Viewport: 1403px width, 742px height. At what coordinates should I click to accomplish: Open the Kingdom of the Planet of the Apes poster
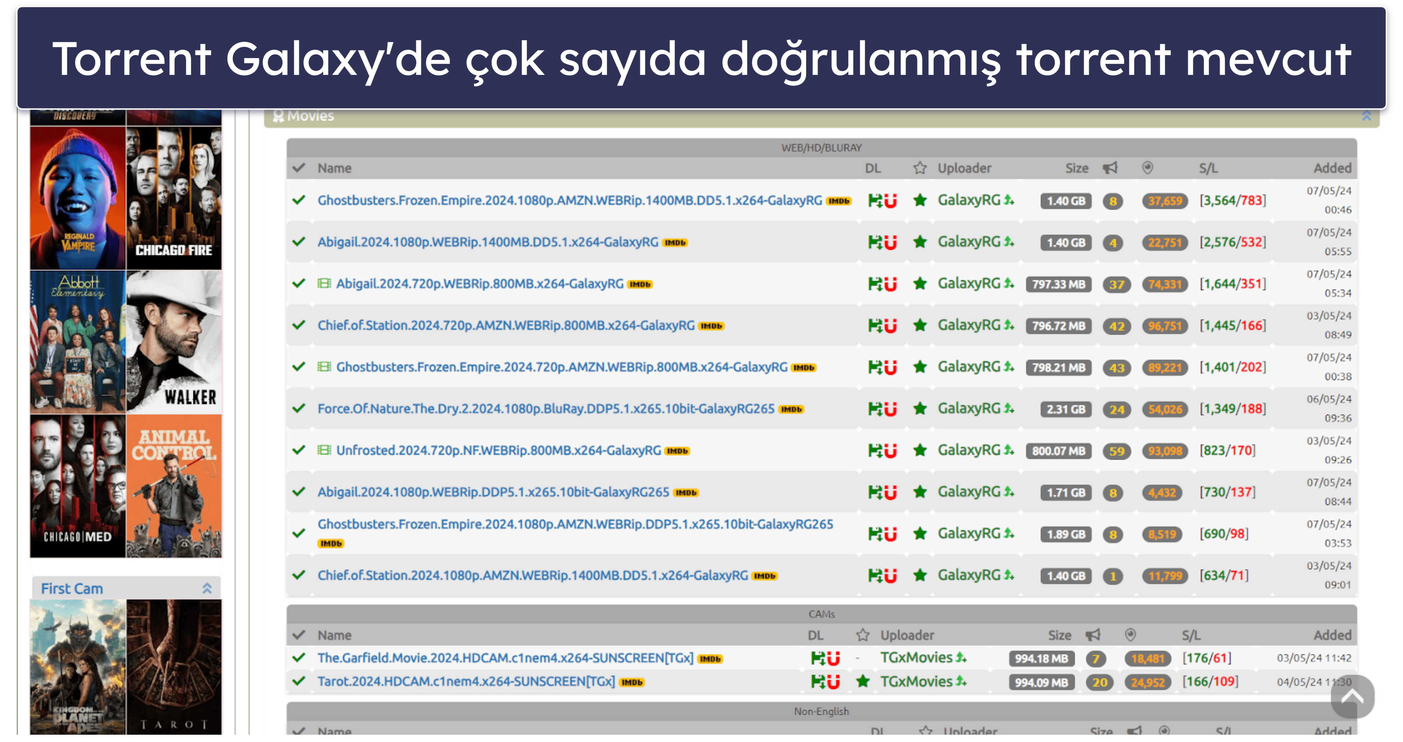[x=78, y=667]
